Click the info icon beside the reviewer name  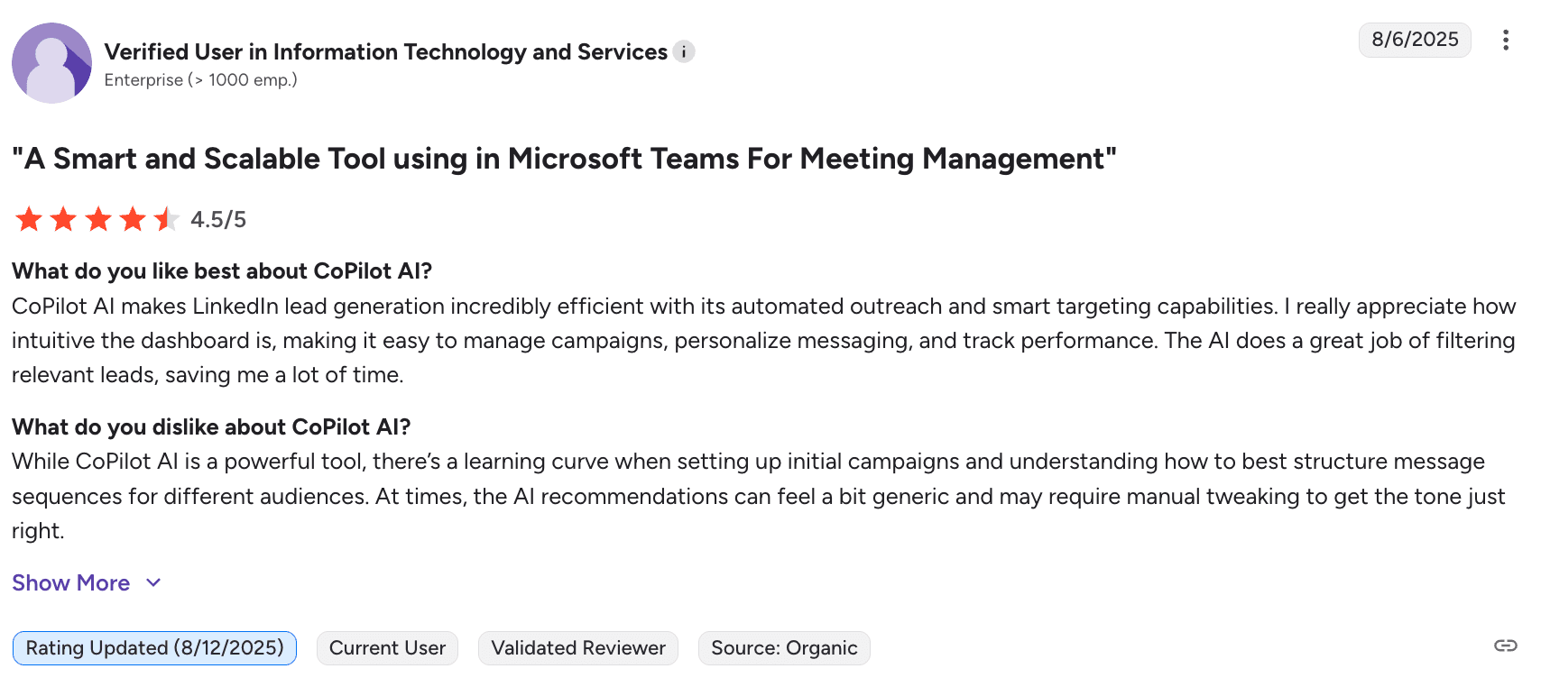tap(684, 52)
